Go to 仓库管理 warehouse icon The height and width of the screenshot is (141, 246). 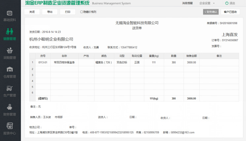tap(10, 70)
